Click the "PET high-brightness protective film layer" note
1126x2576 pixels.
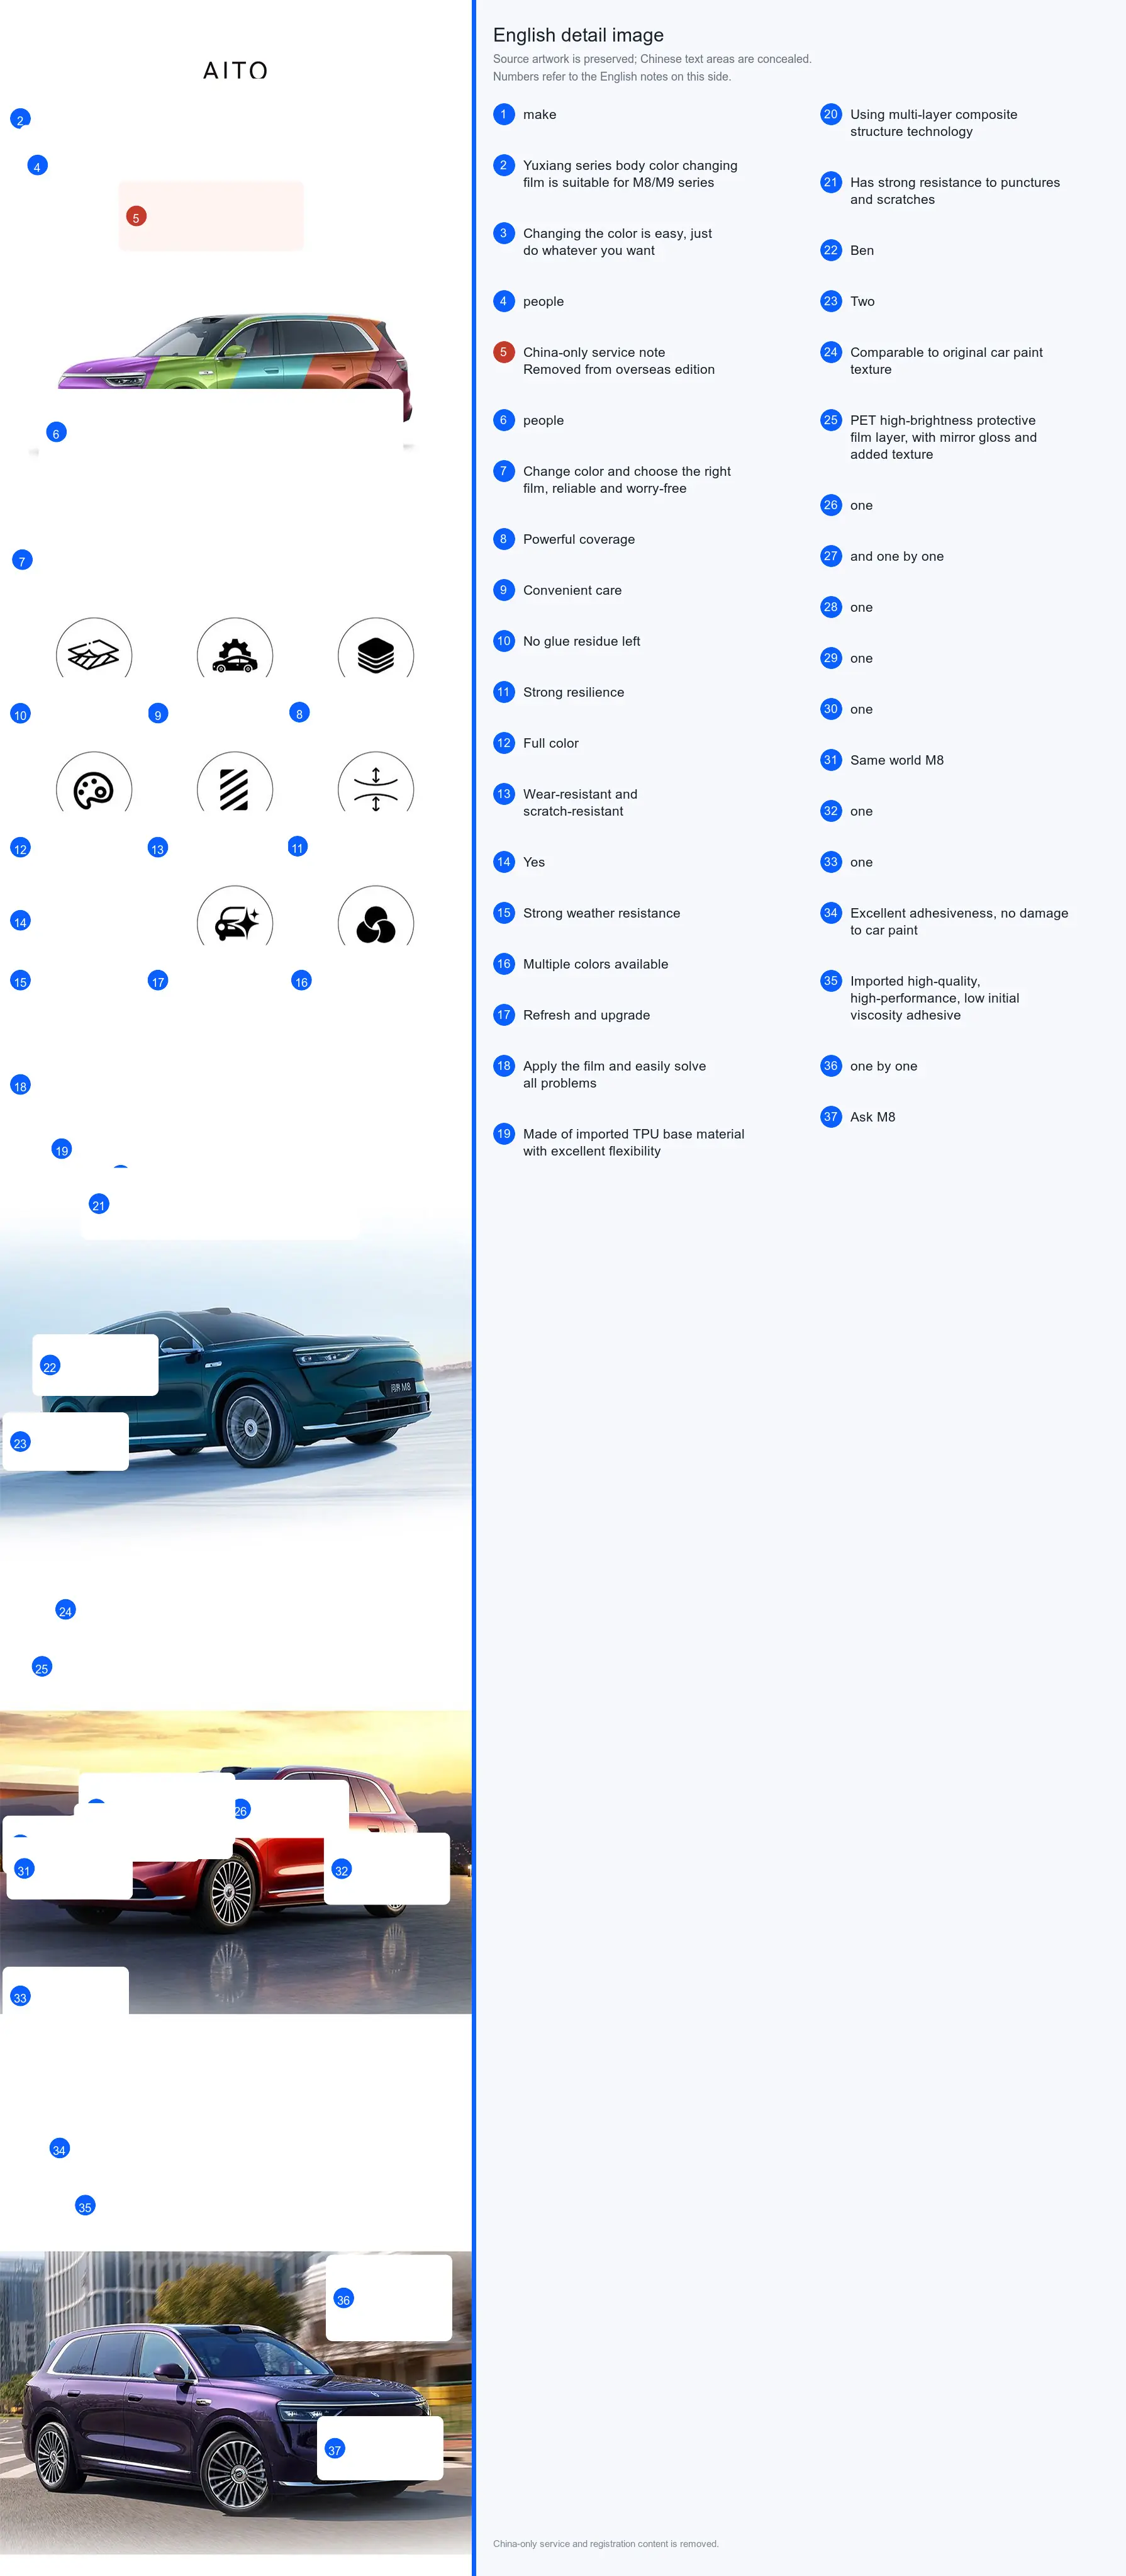(943, 437)
